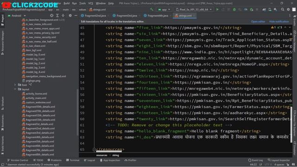Open IDE settings gear in top toolbar
Screen dimensions: 297x167
[288, 9]
